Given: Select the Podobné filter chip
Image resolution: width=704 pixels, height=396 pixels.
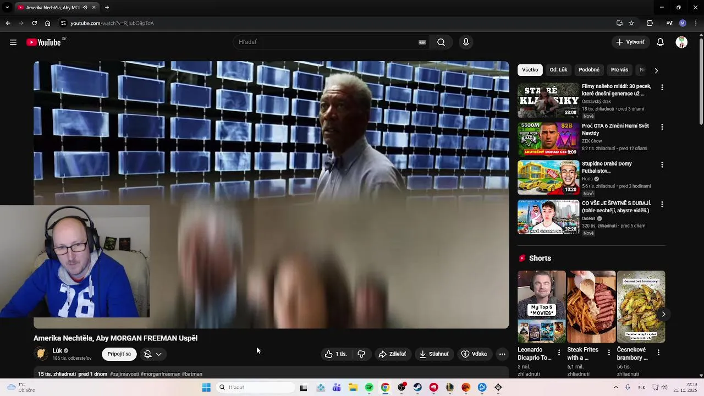Looking at the screenshot, I should click(x=589, y=70).
